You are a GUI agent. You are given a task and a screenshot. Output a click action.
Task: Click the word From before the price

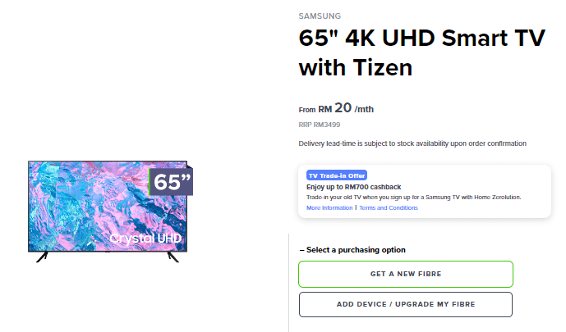(307, 110)
